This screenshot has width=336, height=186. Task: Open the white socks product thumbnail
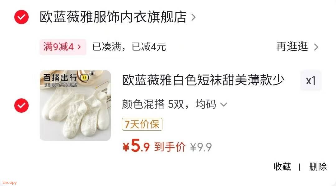tap(75, 106)
